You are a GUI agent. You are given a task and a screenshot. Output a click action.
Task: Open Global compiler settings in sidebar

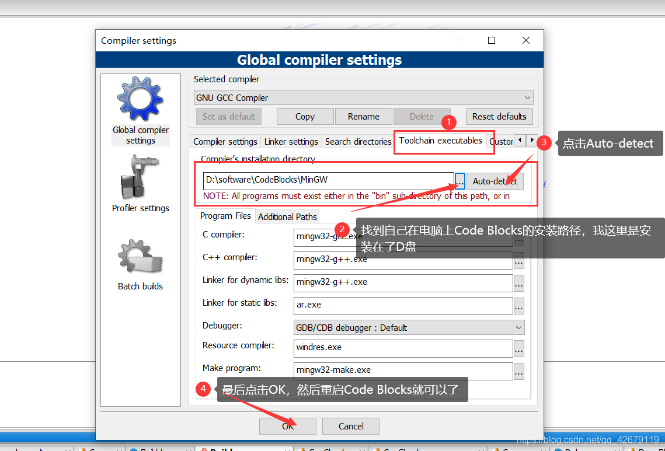coord(140,111)
